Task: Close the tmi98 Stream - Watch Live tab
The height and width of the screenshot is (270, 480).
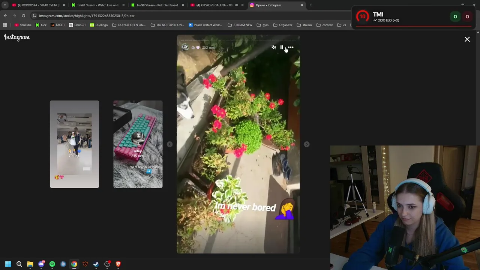Action: [x=123, y=5]
